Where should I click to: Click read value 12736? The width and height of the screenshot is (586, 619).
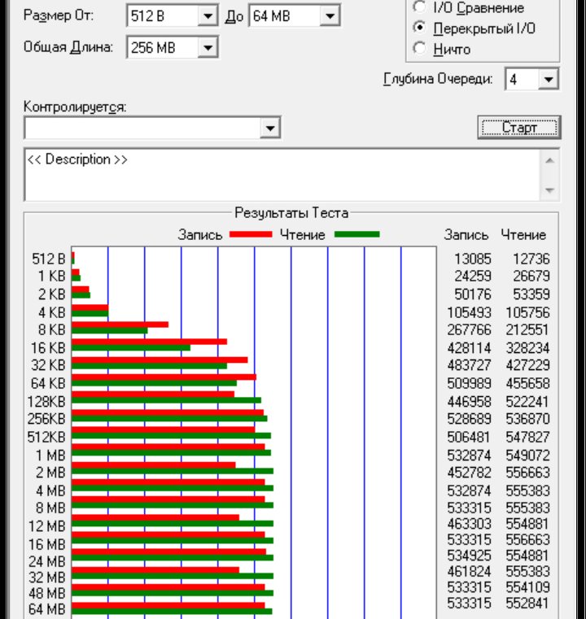pos(531,259)
